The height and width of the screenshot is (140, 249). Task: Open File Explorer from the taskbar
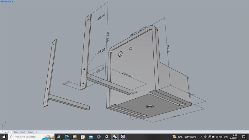75,137
